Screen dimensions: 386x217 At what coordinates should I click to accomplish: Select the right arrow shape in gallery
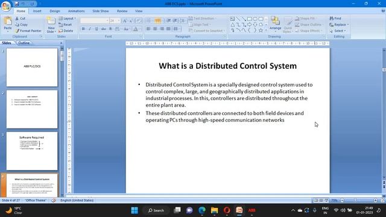[249, 25]
